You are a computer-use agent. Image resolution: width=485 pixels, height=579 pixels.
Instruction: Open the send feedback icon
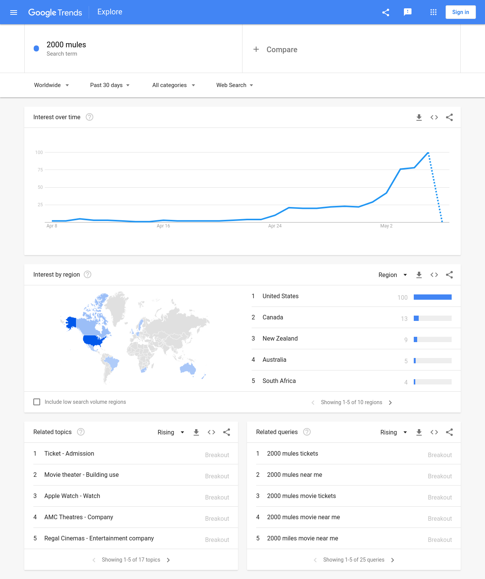408,12
